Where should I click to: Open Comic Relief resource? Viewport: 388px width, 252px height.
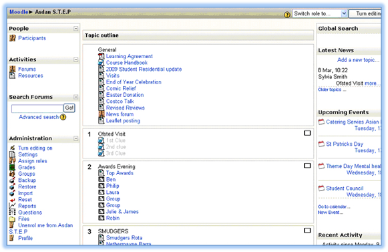click(x=121, y=88)
